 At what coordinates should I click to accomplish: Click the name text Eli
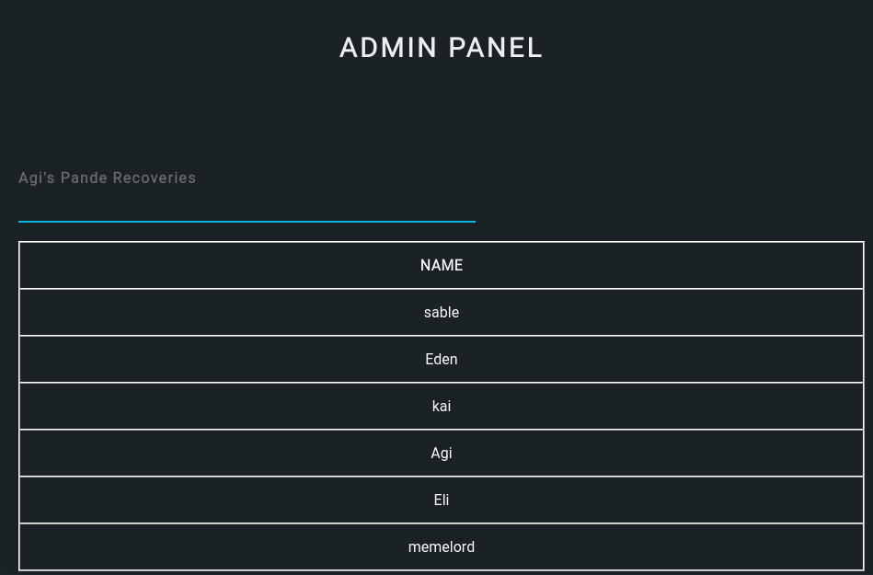pyautogui.click(x=441, y=500)
